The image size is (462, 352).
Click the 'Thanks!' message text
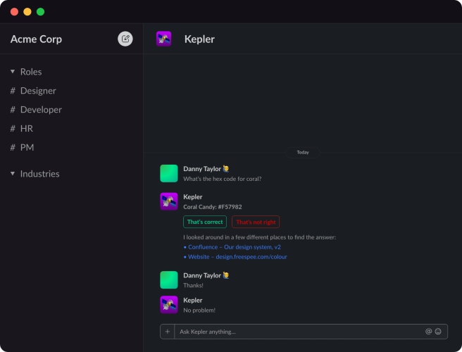(193, 285)
